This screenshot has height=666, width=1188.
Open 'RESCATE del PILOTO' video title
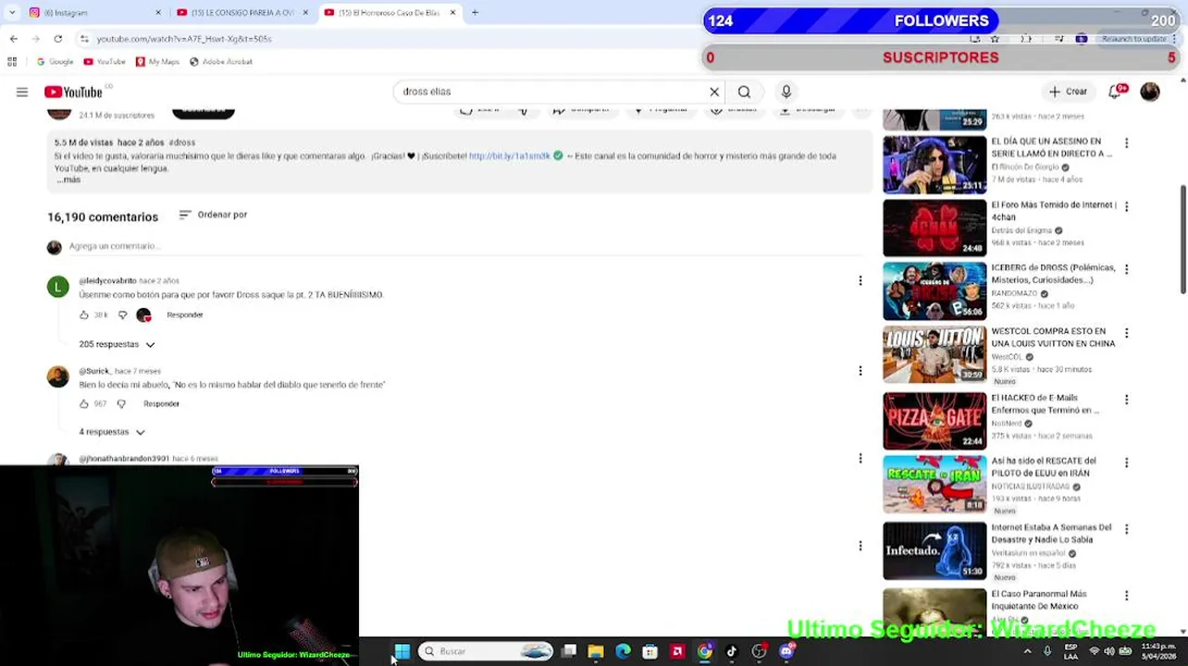pyautogui.click(x=1044, y=466)
